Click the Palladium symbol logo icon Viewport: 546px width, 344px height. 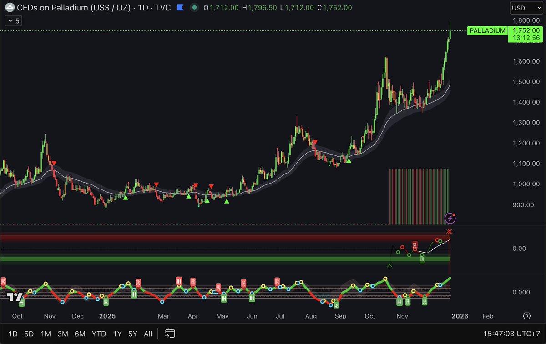(9, 8)
